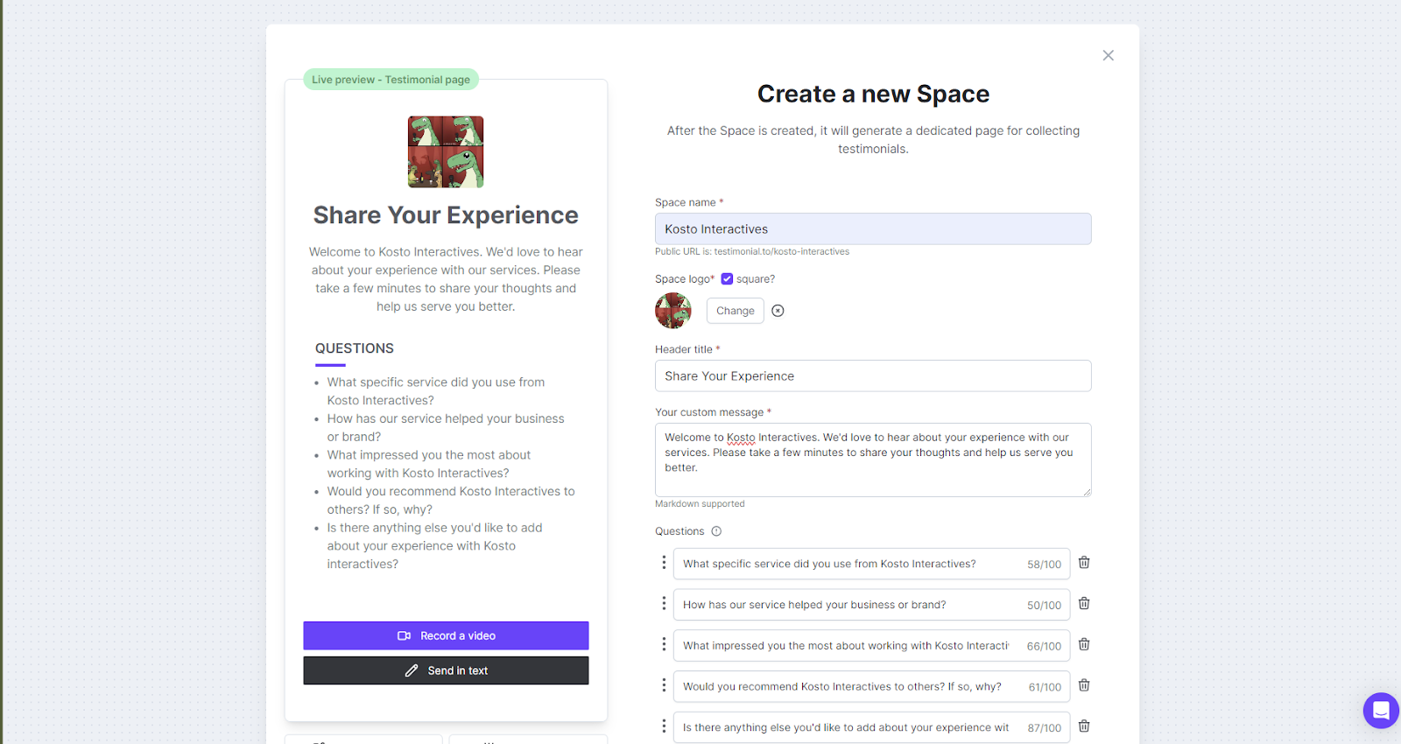Screen dimensions: 1401x744
Task: Click drag handle of 'Is there anything else' question
Action: (x=664, y=726)
